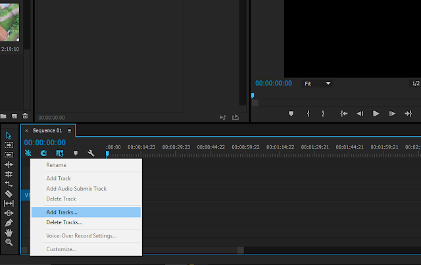
Task: Click the export frame icon in source panel
Action: (235, 117)
